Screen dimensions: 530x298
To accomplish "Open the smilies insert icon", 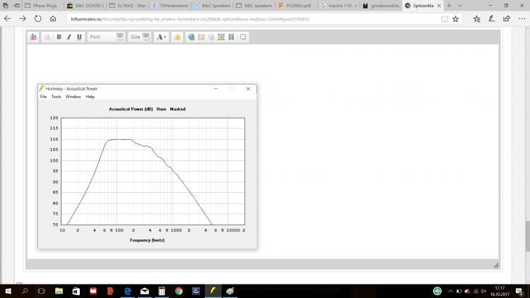I will pyautogui.click(x=177, y=37).
